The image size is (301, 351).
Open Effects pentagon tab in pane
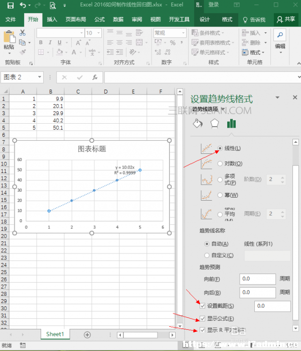(214, 124)
